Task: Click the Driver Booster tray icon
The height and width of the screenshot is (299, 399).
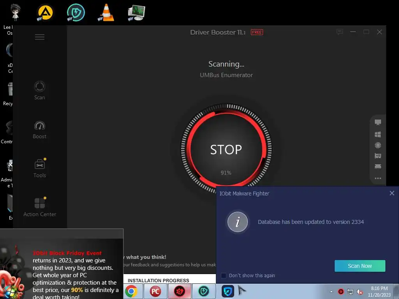Action: tap(341, 292)
